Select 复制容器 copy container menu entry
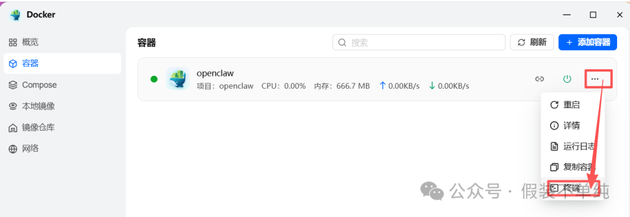 coord(573,167)
